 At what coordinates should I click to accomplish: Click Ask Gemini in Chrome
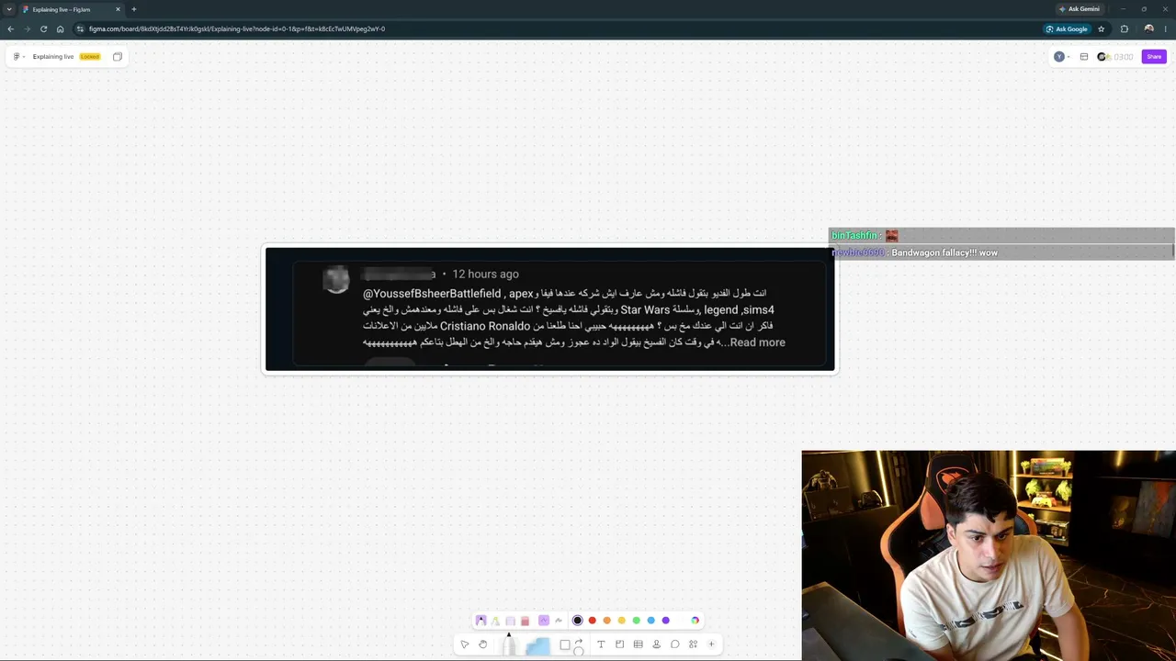(x=1080, y=9)
